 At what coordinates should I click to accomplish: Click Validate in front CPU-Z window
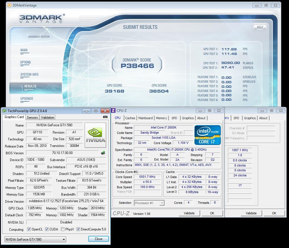tap(189, 213)
